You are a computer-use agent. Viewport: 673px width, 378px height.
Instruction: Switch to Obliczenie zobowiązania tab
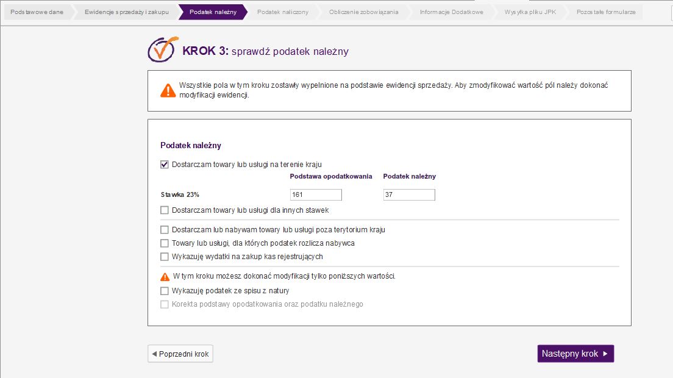363,12
